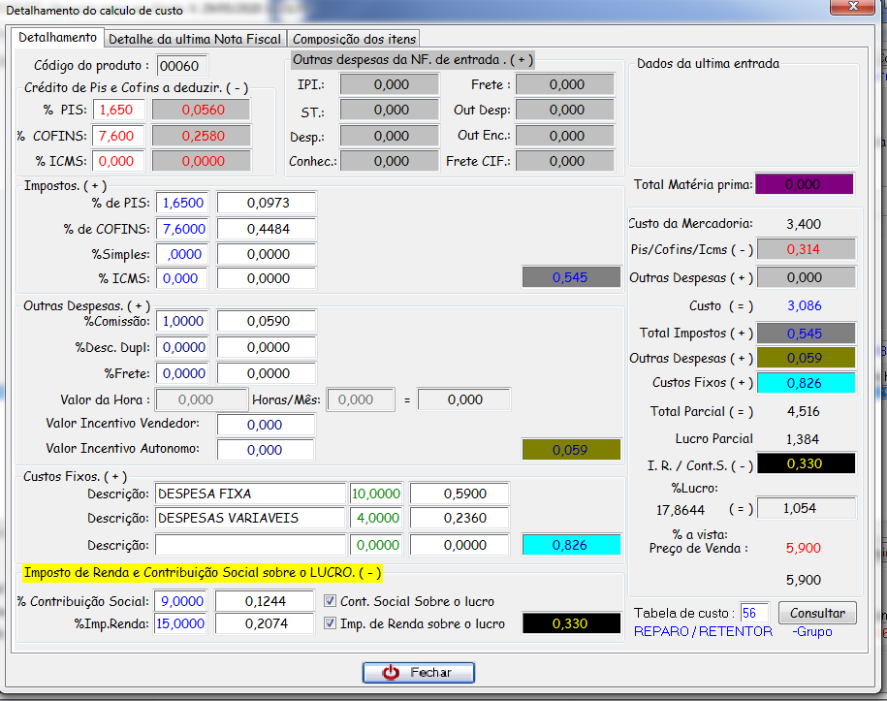Viewport: 887px width, 701px height.
Task: Select the DESPESAS VARIAVEIS description field
Action: point(250,519)
